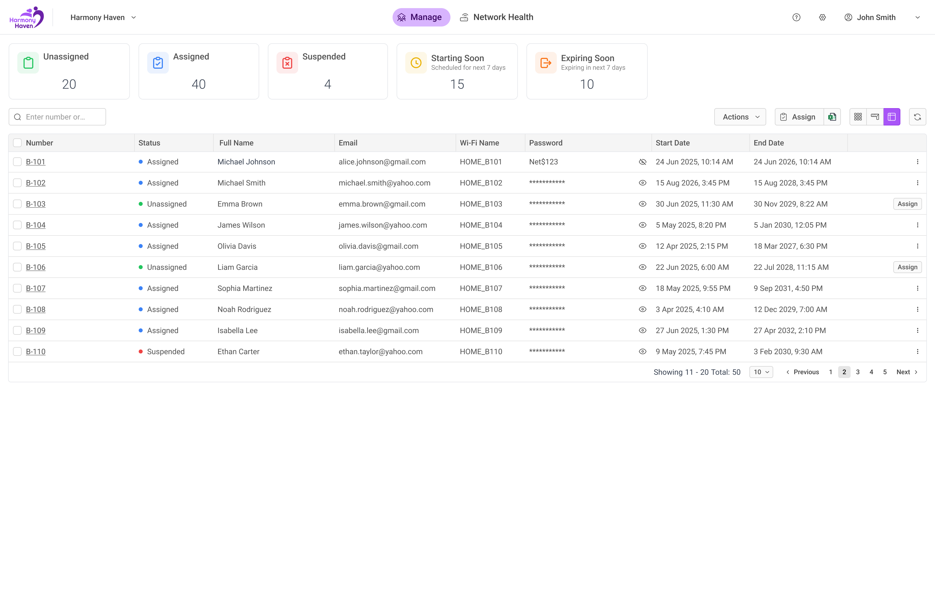Open row menu for B-108
This screenshot has height=604, width=935.
pos(917,310)
